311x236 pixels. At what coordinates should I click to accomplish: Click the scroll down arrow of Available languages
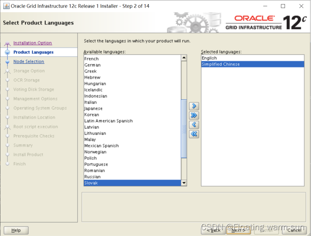click(x=184, y=183)
